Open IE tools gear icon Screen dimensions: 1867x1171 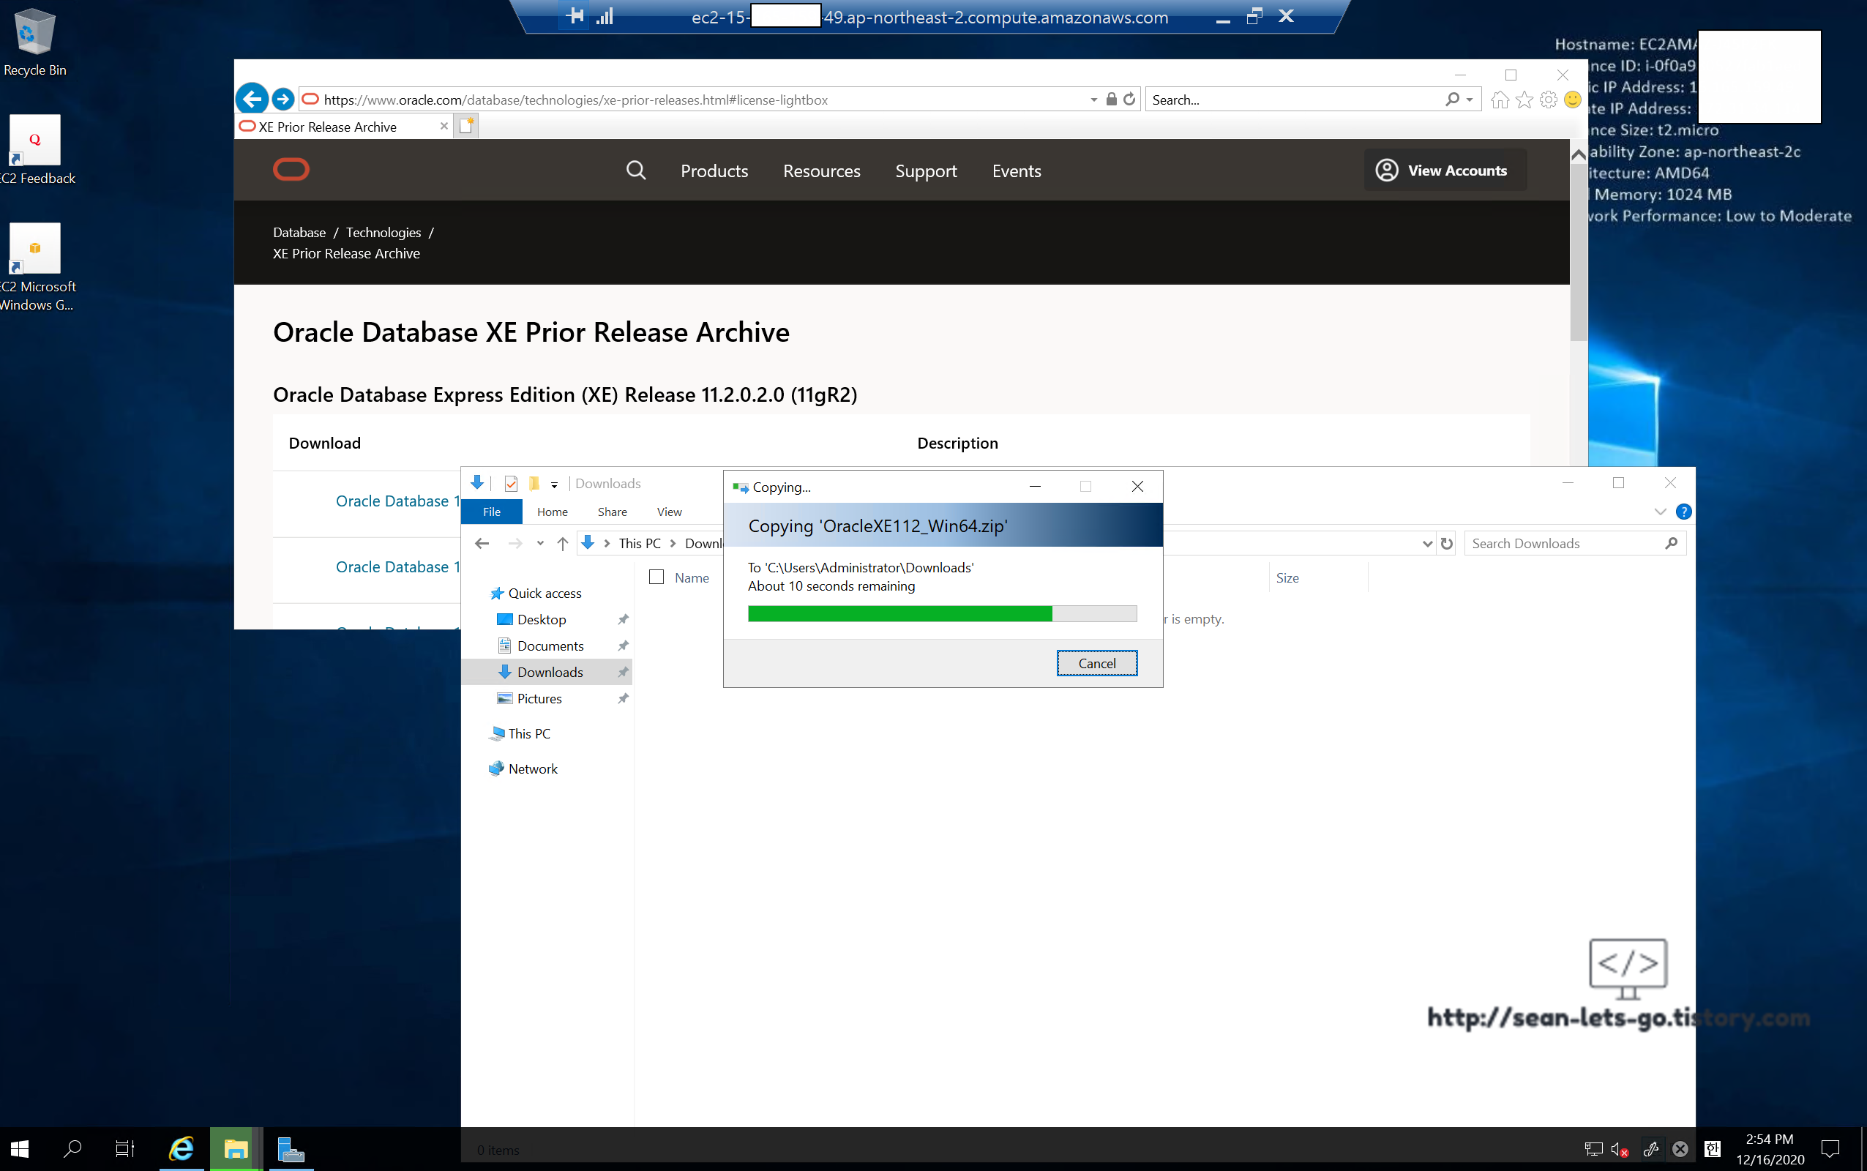[1548, 99]
